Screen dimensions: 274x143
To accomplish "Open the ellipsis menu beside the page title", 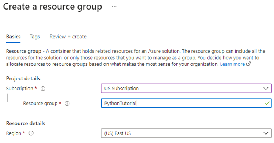I will [x=114, y=7].
